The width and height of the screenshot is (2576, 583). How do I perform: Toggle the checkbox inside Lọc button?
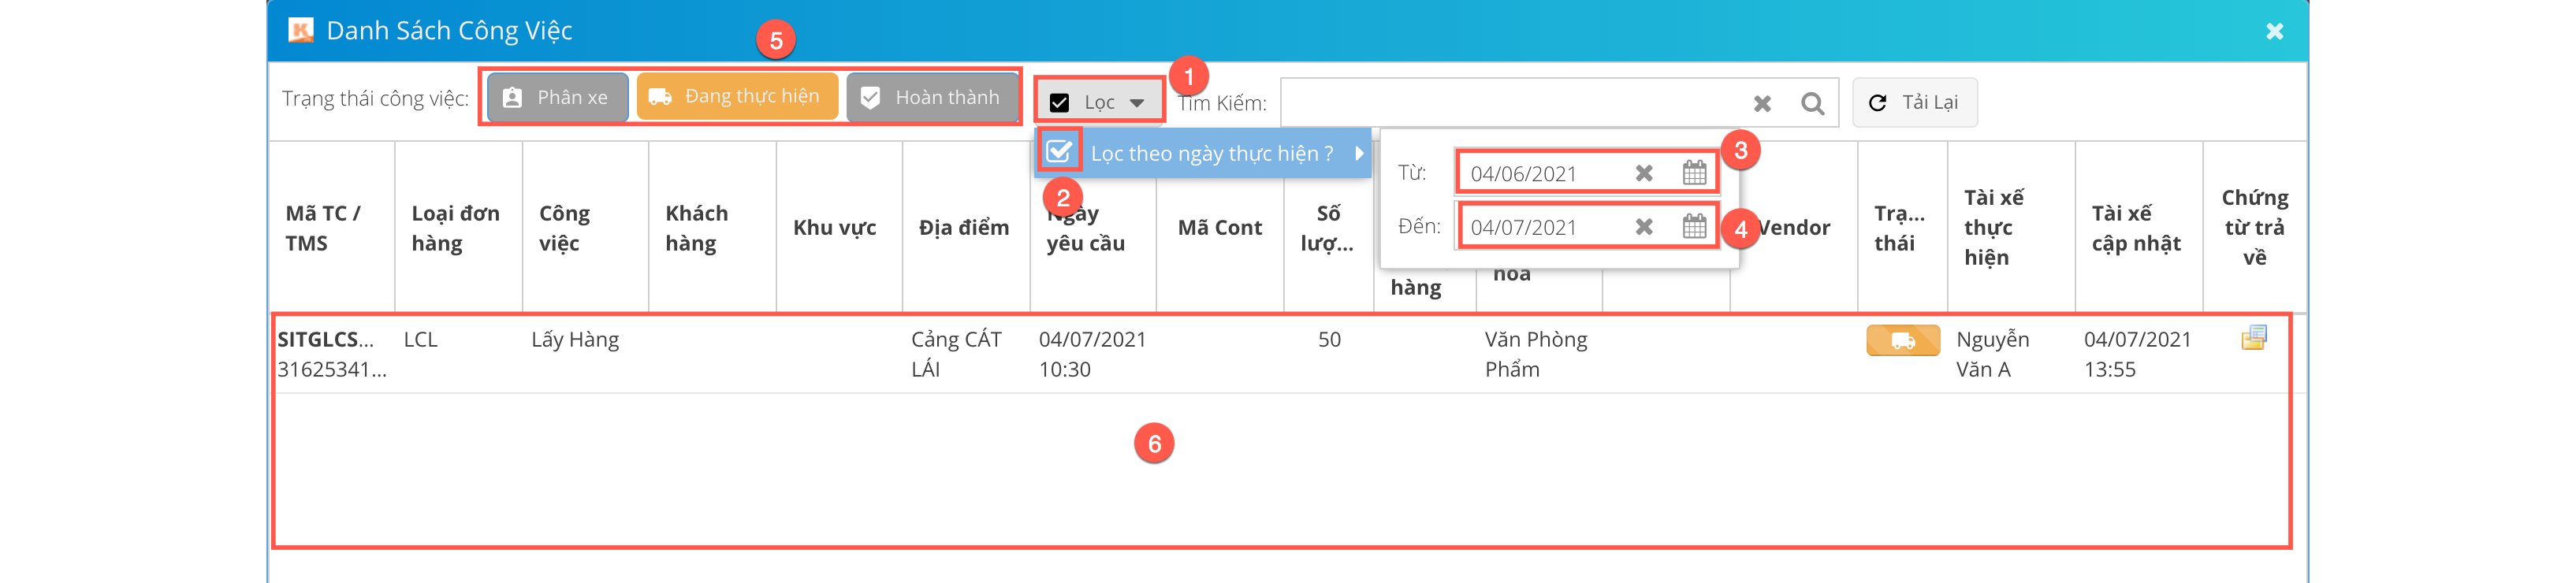tap(1060, 103)
